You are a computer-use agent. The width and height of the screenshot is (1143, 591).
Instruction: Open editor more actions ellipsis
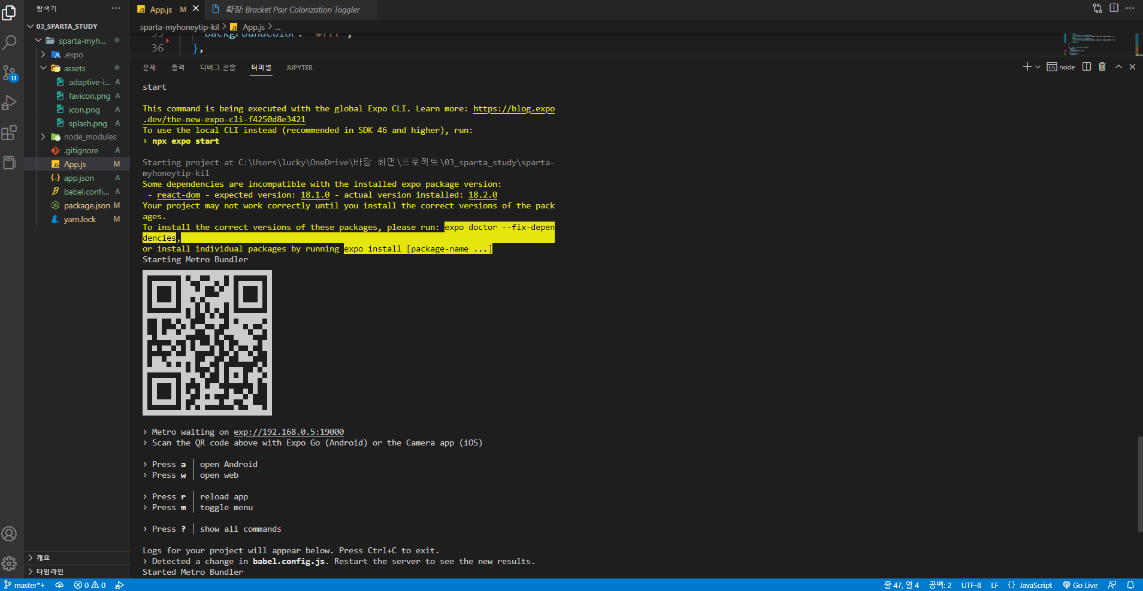[x=1130, y=8]
